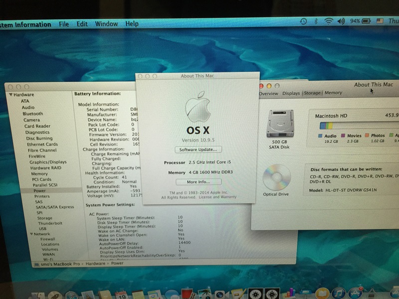Click the volume speaker icon
This screenshot has width=399, height=299.
(341, 21)
